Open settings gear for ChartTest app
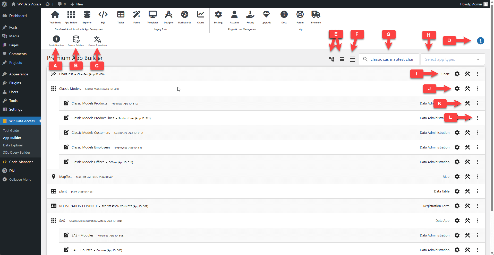Image resolution: width=494 pixels, height=255 pixels. pyautogui.click(x=457, y=74)
